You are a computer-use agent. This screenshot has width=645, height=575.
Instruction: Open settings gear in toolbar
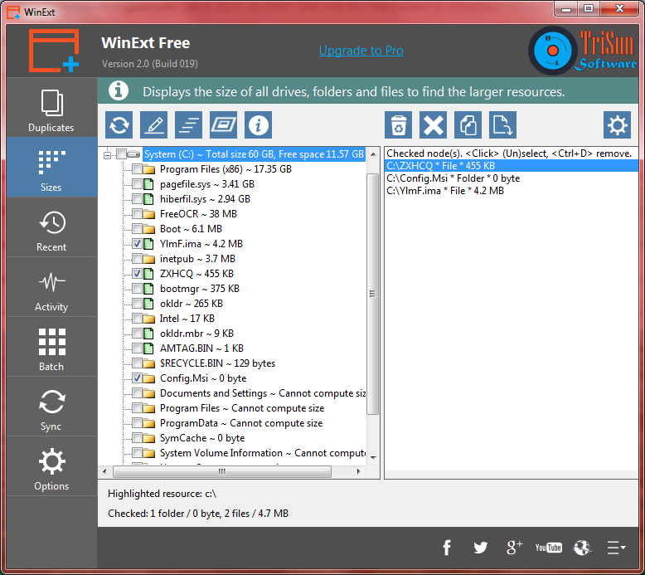(617, 124)
